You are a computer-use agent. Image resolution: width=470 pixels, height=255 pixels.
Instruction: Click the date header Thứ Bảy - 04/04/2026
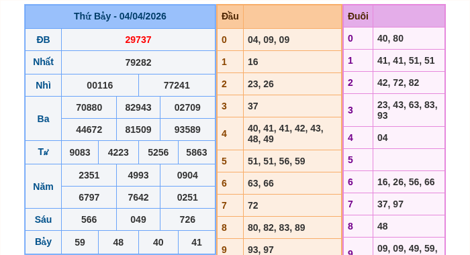pyautogui.click(x=120, y=16)
